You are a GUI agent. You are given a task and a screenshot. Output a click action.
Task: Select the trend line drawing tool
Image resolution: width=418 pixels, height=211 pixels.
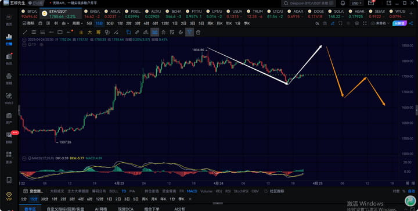click(x=26, y=33)
